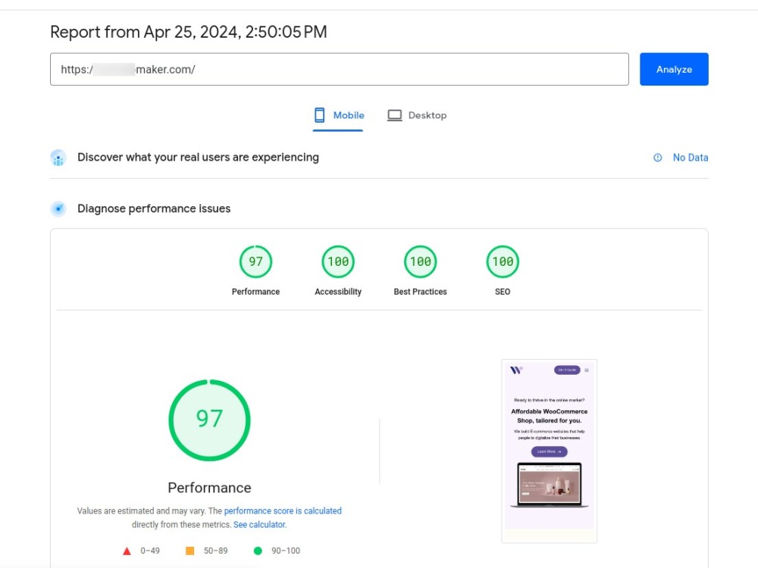Click the real users experience icon
758x568 pixels.
58,158
